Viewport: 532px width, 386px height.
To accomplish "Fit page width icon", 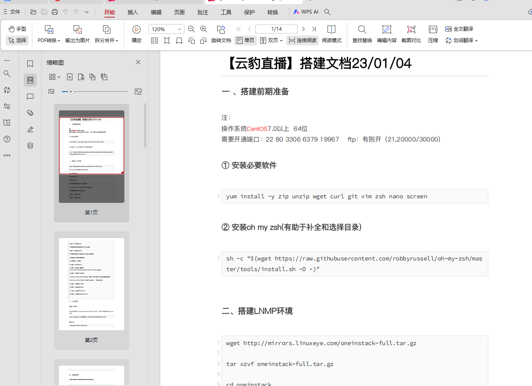I will [179, 40].
